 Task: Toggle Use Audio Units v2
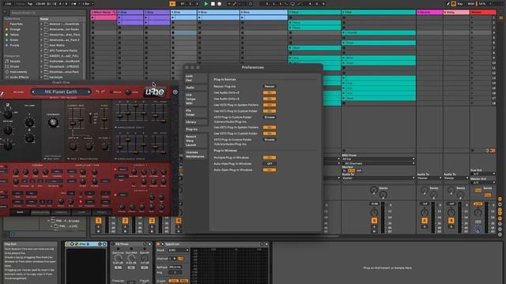[x=269, y=93]
